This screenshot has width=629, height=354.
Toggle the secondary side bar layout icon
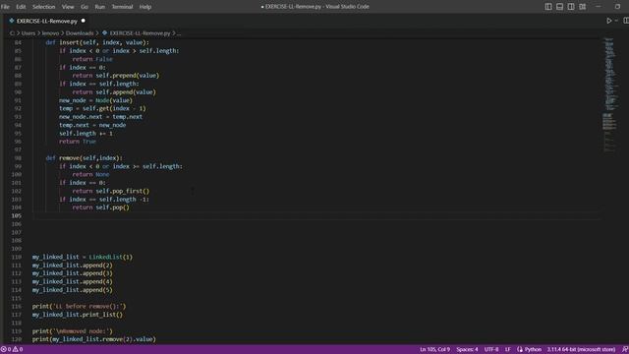pos(571,7)
